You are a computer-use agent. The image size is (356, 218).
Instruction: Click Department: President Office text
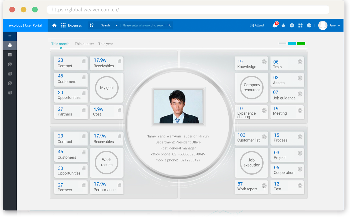click(x=178, y=142)
